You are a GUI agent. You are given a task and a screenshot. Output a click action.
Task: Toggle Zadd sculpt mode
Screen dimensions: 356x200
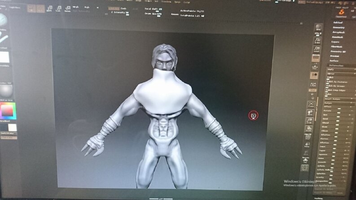(114, 9)
